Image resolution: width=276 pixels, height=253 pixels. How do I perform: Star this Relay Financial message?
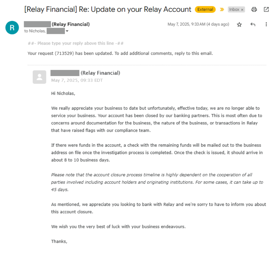[x=239, y=25]
